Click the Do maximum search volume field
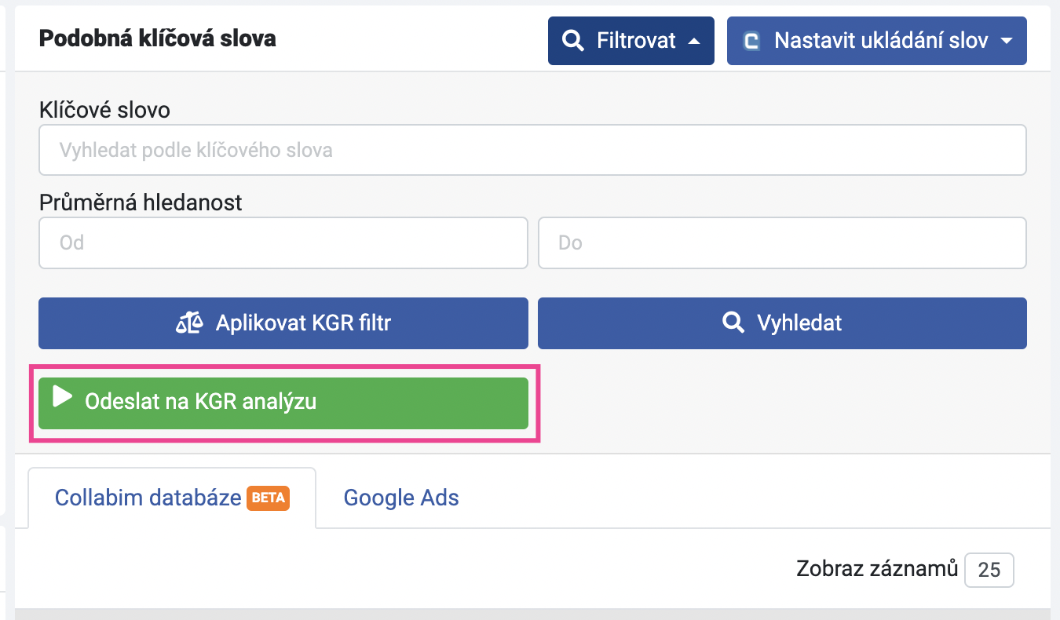Image resolution: width=1060 pixels, height=620 pixels. click(x=782, y=243)
